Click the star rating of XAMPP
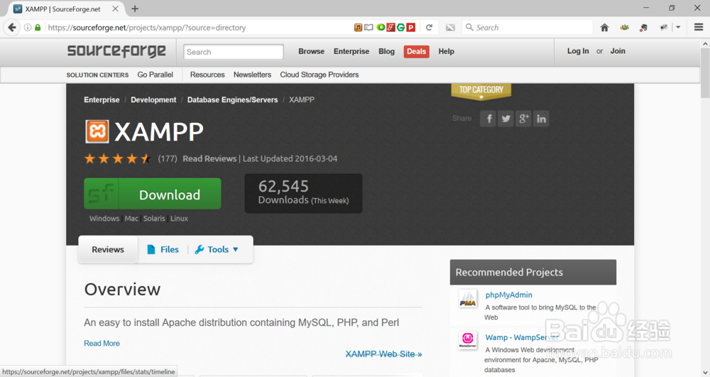Viewport: 710px width, 377px height. pyautogui.click(x=117, y=158)
